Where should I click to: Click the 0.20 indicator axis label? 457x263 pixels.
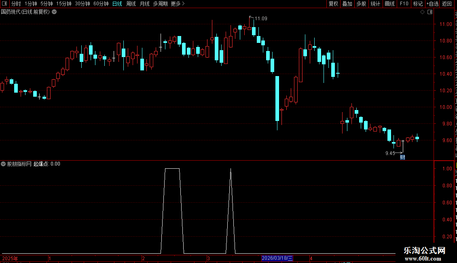(447, 236)
